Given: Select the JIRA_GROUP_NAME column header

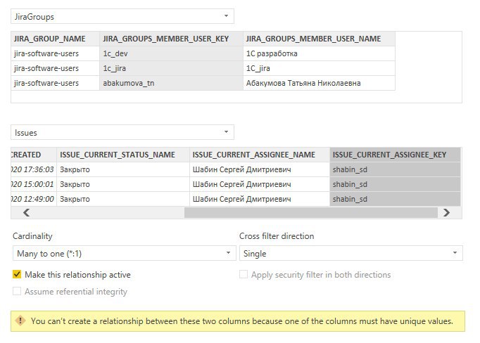Looking at the screenshot, I should click(55, 39).
